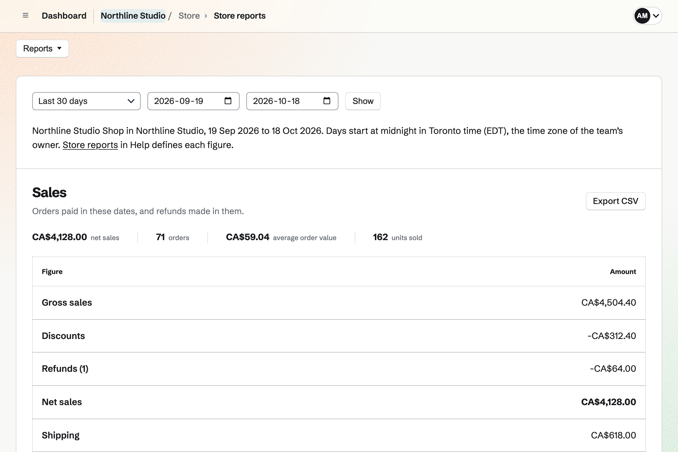Go to Dashboard in the top bar
The image size is (678, 452).
(64, 16)
